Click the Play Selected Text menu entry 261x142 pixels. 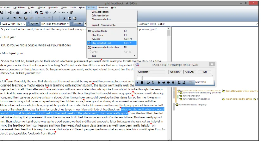112,43
